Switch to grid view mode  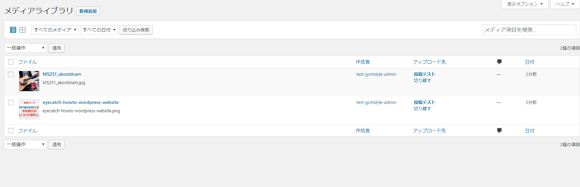click(22, 30)
